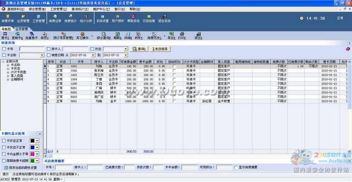
Task: Open the 消费统计 toolbar icon
Action: 70,18
